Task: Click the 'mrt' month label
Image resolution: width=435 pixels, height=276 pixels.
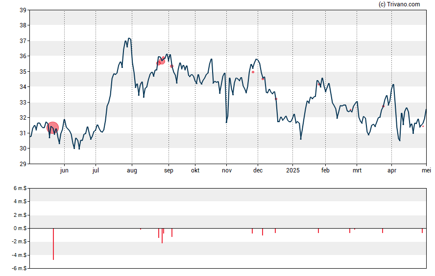Action: click(357, 170)
